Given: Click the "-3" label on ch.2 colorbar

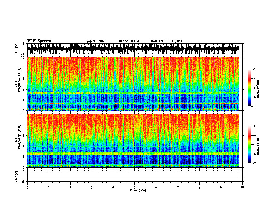Looking at the screenshot, I should point(254,126).
